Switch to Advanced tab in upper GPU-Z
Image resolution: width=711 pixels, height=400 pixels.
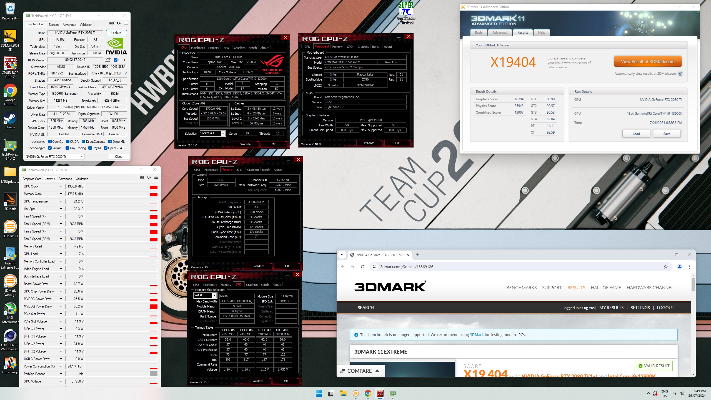click(x=69, y=25)
